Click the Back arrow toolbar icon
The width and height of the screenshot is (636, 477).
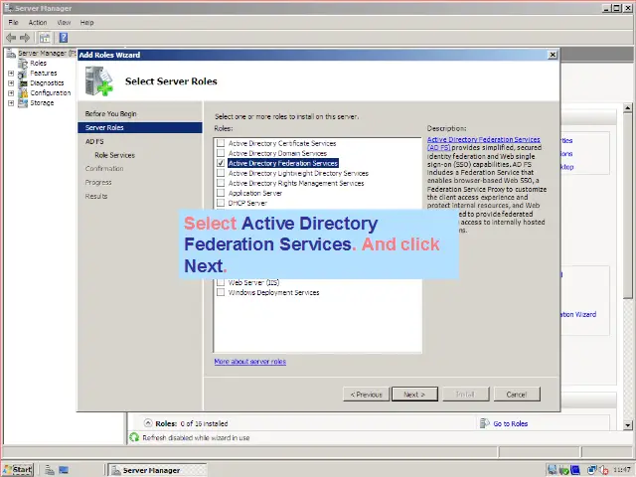(11, 38)
